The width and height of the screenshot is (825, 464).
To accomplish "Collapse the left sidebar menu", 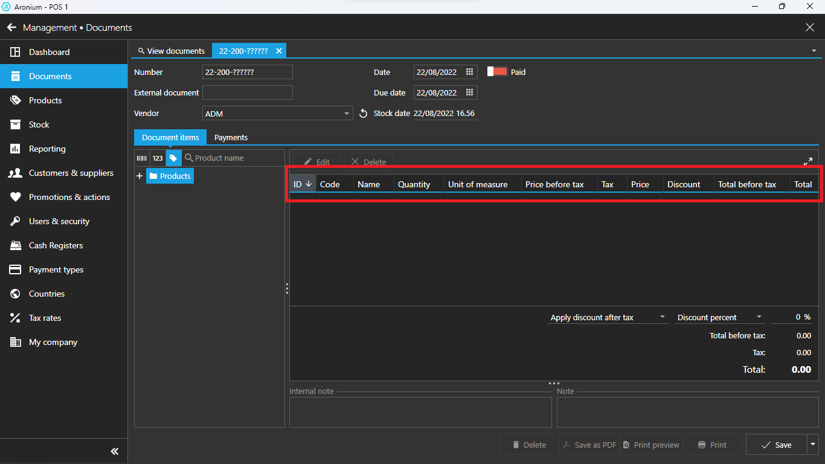I will 114,451.
